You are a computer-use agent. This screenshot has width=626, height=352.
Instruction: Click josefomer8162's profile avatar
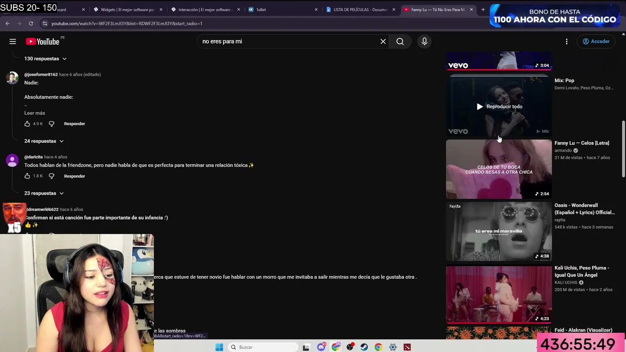click(12, 78)
